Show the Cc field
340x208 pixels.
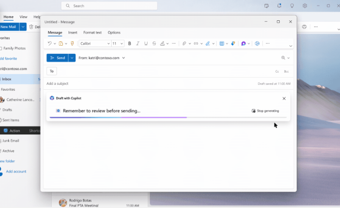tap(277, 72)
